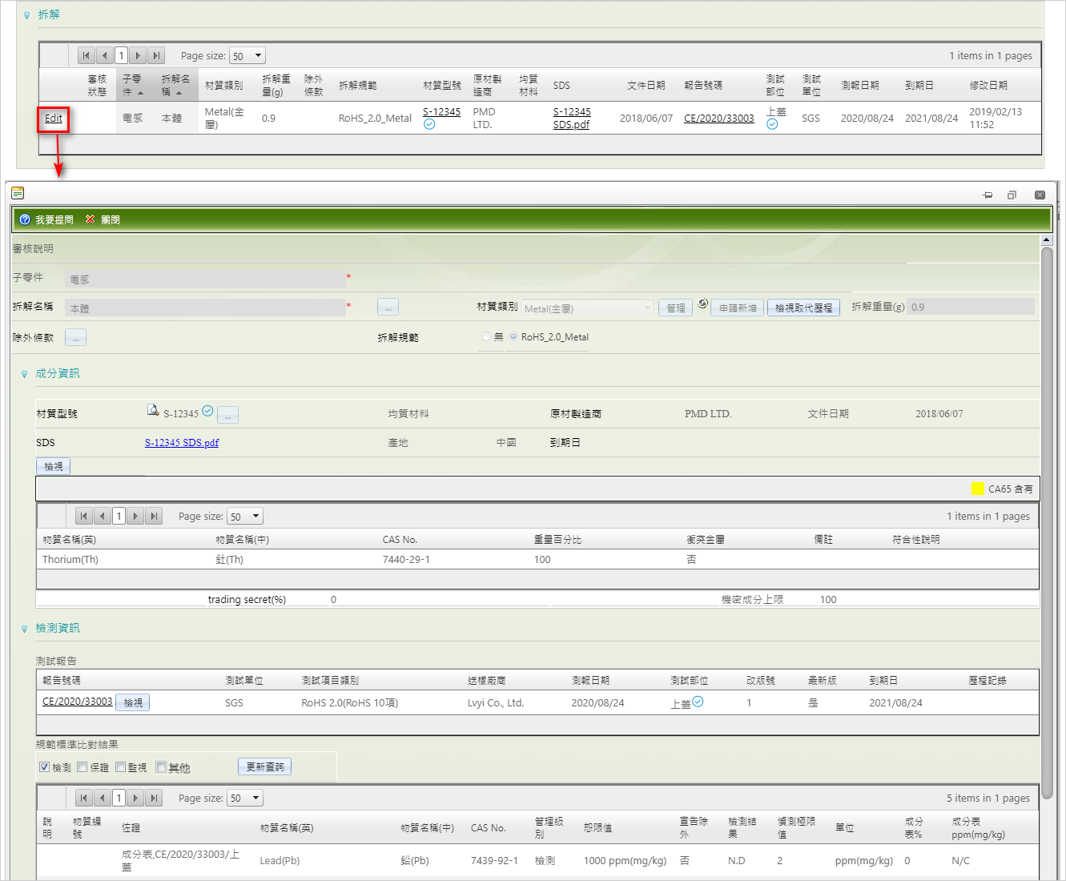Collapse the 成分資訊 section
1066x881 pixels.
click(24, 374)
